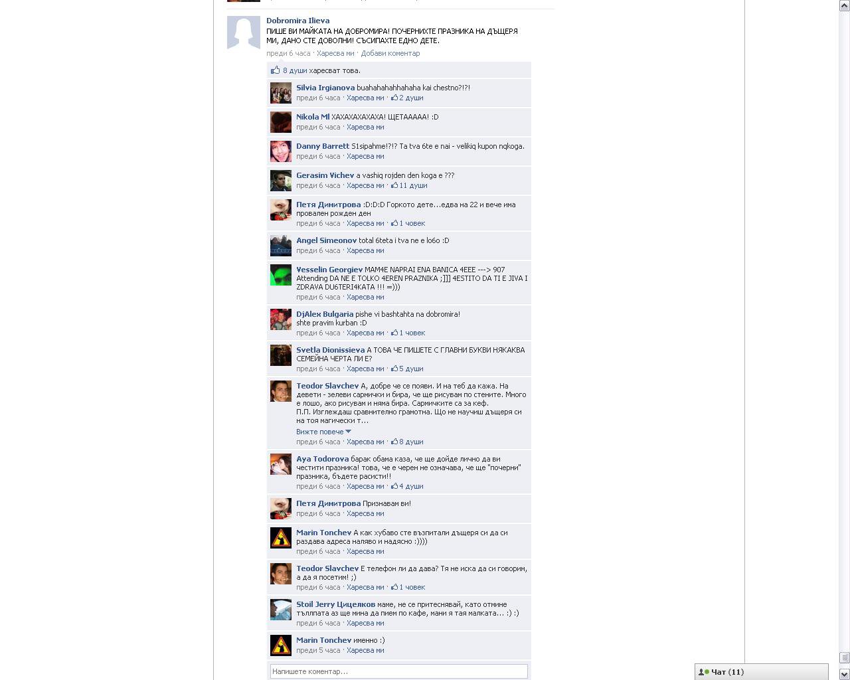Click Vesselin Georgiev's green avatar
The width and height of the screenshot is (850, 680).
pos(281,275)
